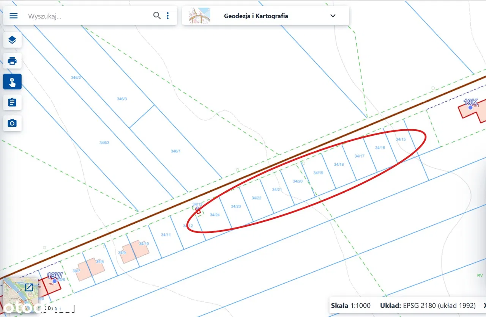Click parcel 34/15 on the map
This screenshot has width=486, height=317.
point(401,140)
